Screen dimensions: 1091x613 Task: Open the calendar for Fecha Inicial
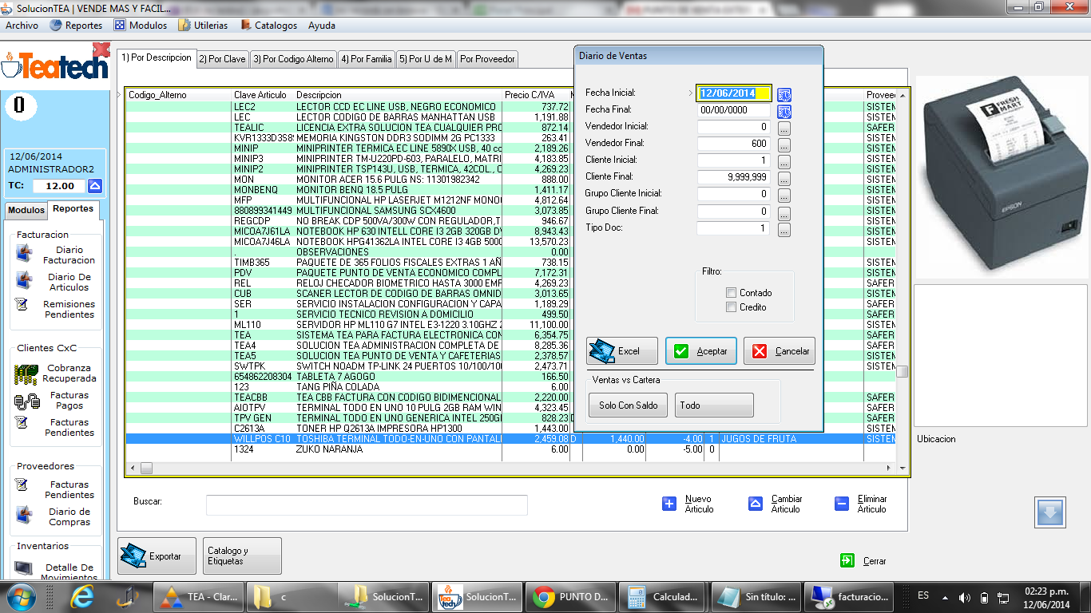pos(786,93)
